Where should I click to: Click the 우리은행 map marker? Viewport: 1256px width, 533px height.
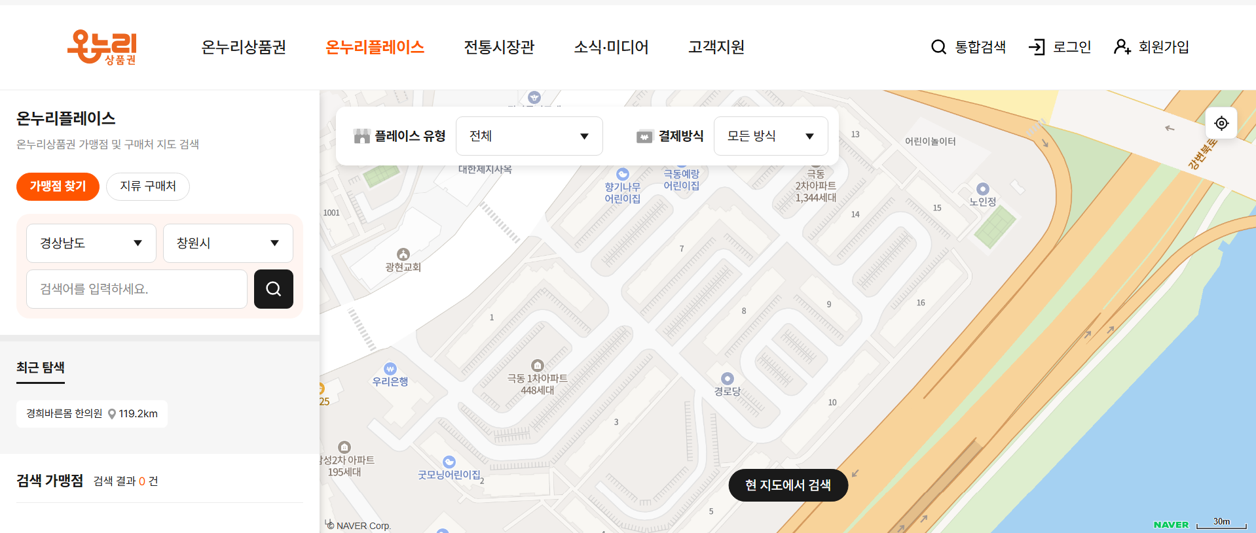click(x=390, y=369)
